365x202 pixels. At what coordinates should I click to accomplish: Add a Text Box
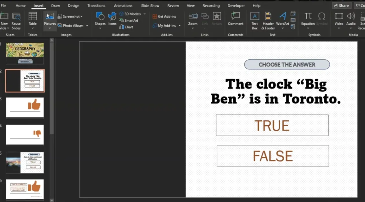click(x=255, y=21)
